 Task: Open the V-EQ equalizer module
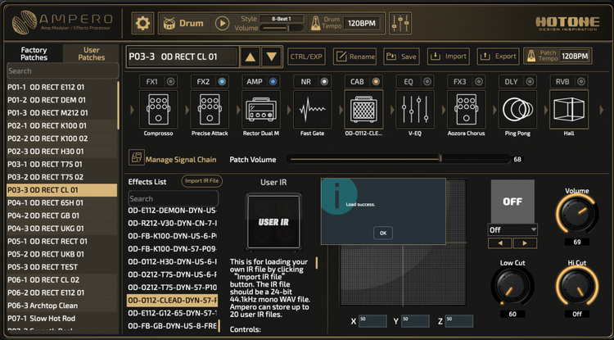point(415,109)
